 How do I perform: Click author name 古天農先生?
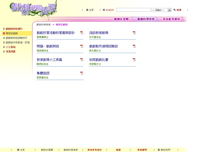(95, 37)
